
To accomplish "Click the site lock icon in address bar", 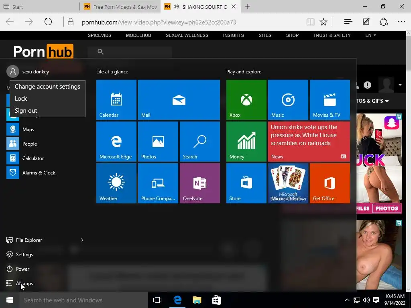I will [x=71, y=22].
